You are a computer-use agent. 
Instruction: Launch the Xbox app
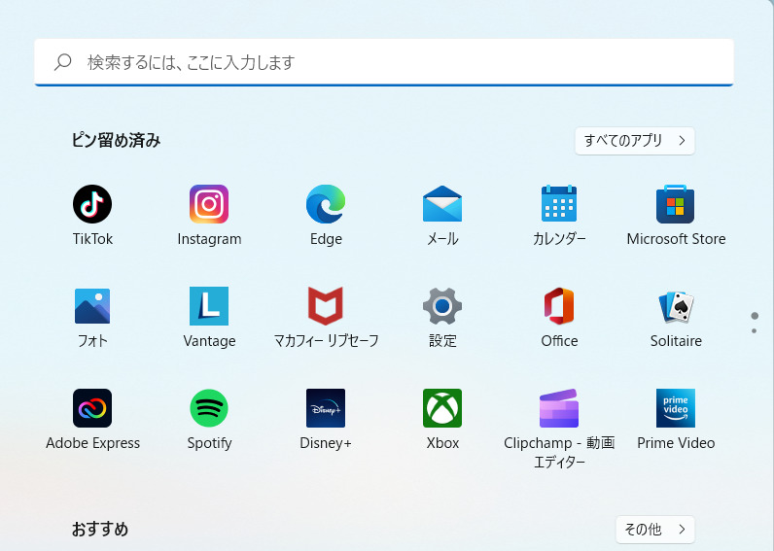[442, 408]
